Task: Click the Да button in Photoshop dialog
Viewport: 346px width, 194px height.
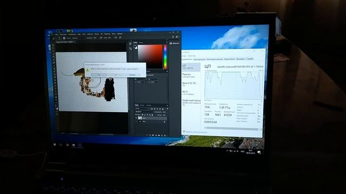Action: (x=99, y=75)
